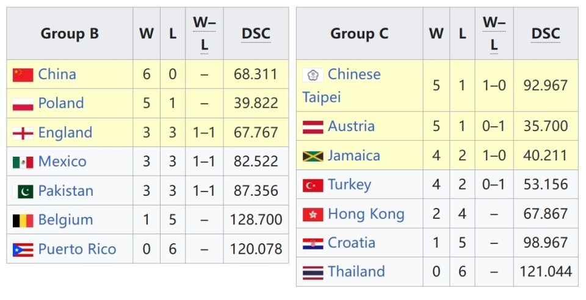Screen dimensions: 586x300
Task: Select the Group B header cell
Action: point(70,34)
